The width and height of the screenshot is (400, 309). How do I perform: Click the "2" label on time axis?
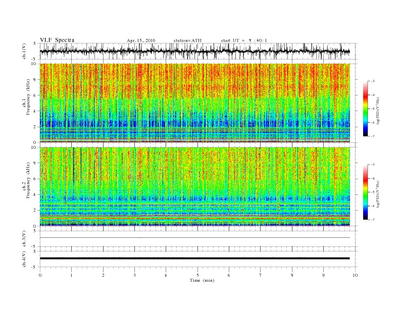click(103, 275)
